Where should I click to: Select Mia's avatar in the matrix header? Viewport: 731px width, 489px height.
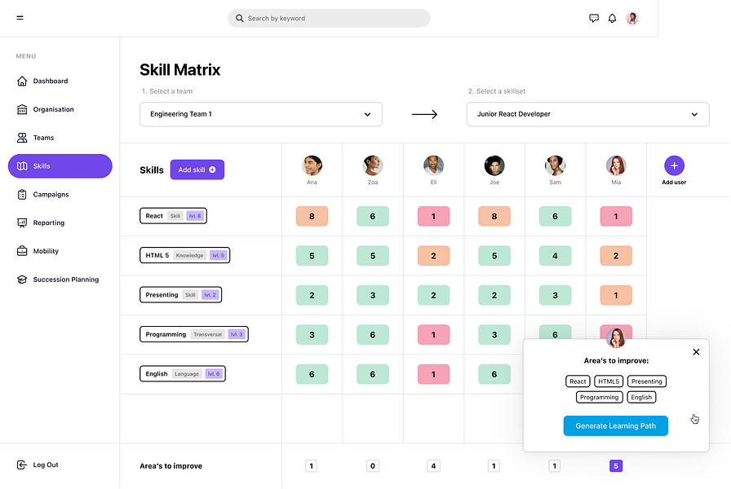coord(616,165)
